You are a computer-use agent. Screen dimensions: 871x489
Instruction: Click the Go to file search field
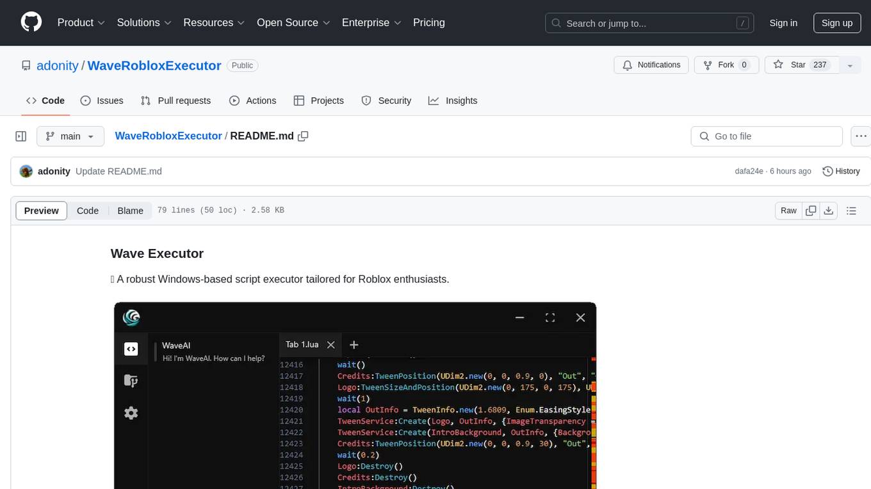(x=767, y=136)
